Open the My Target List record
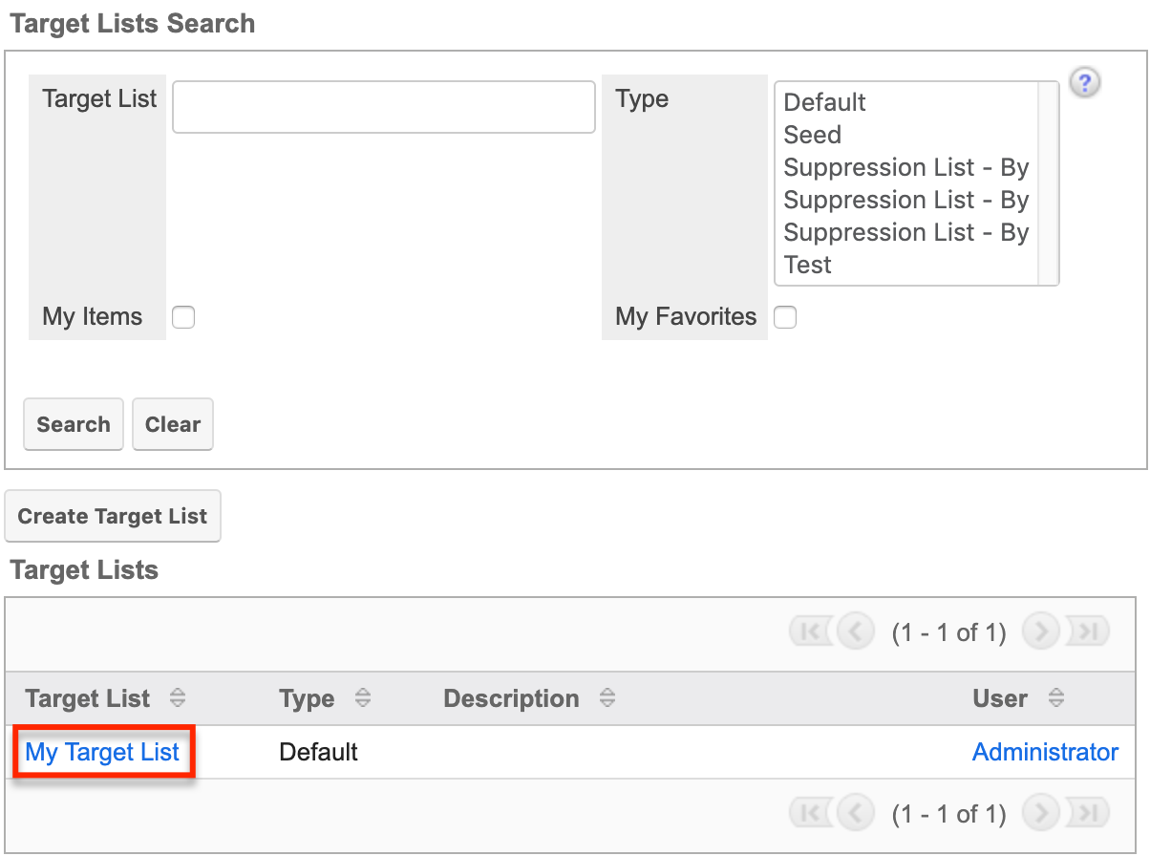 pyautogui.click(x=101, y=752)
